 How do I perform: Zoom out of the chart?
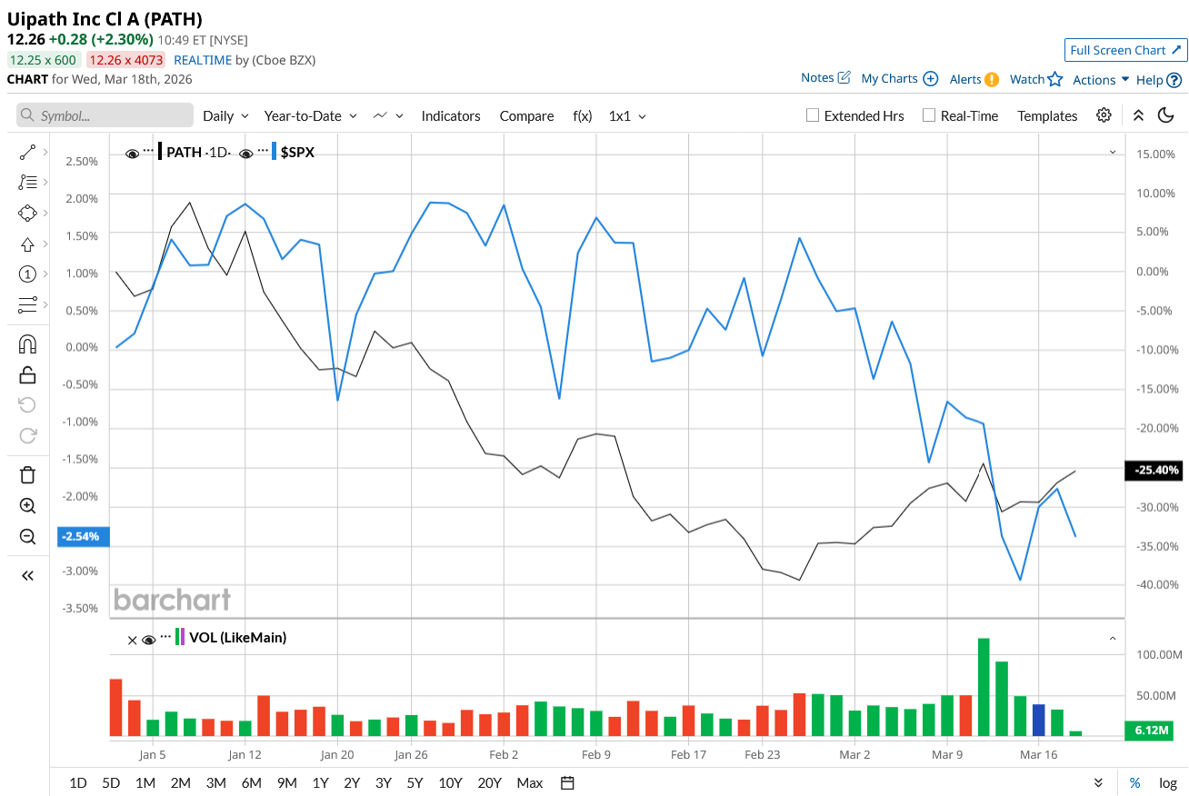(27, 536)
